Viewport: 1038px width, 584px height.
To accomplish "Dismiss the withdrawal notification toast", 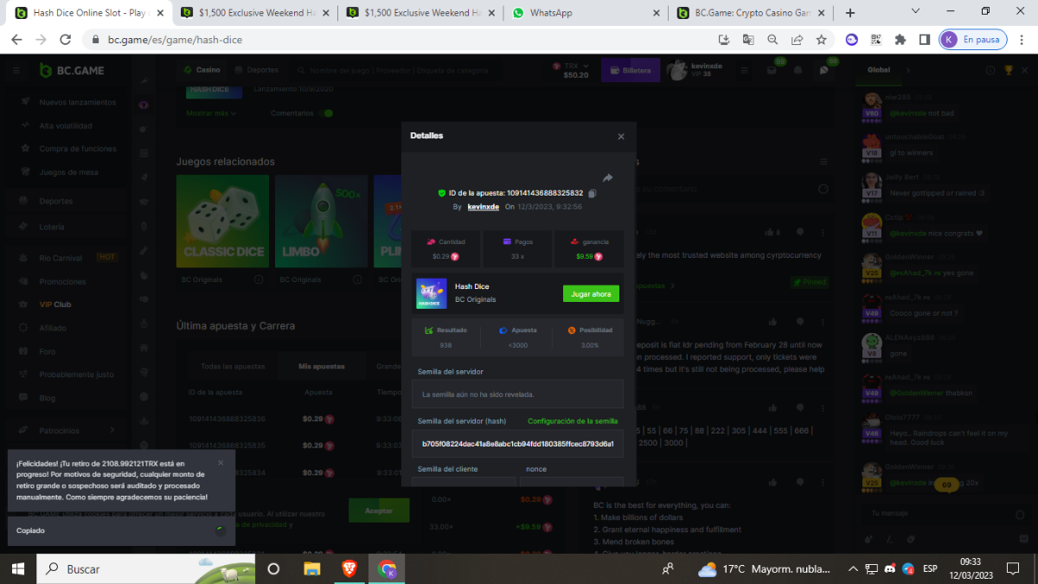I will pyautogui.click(x=221, y=463).
